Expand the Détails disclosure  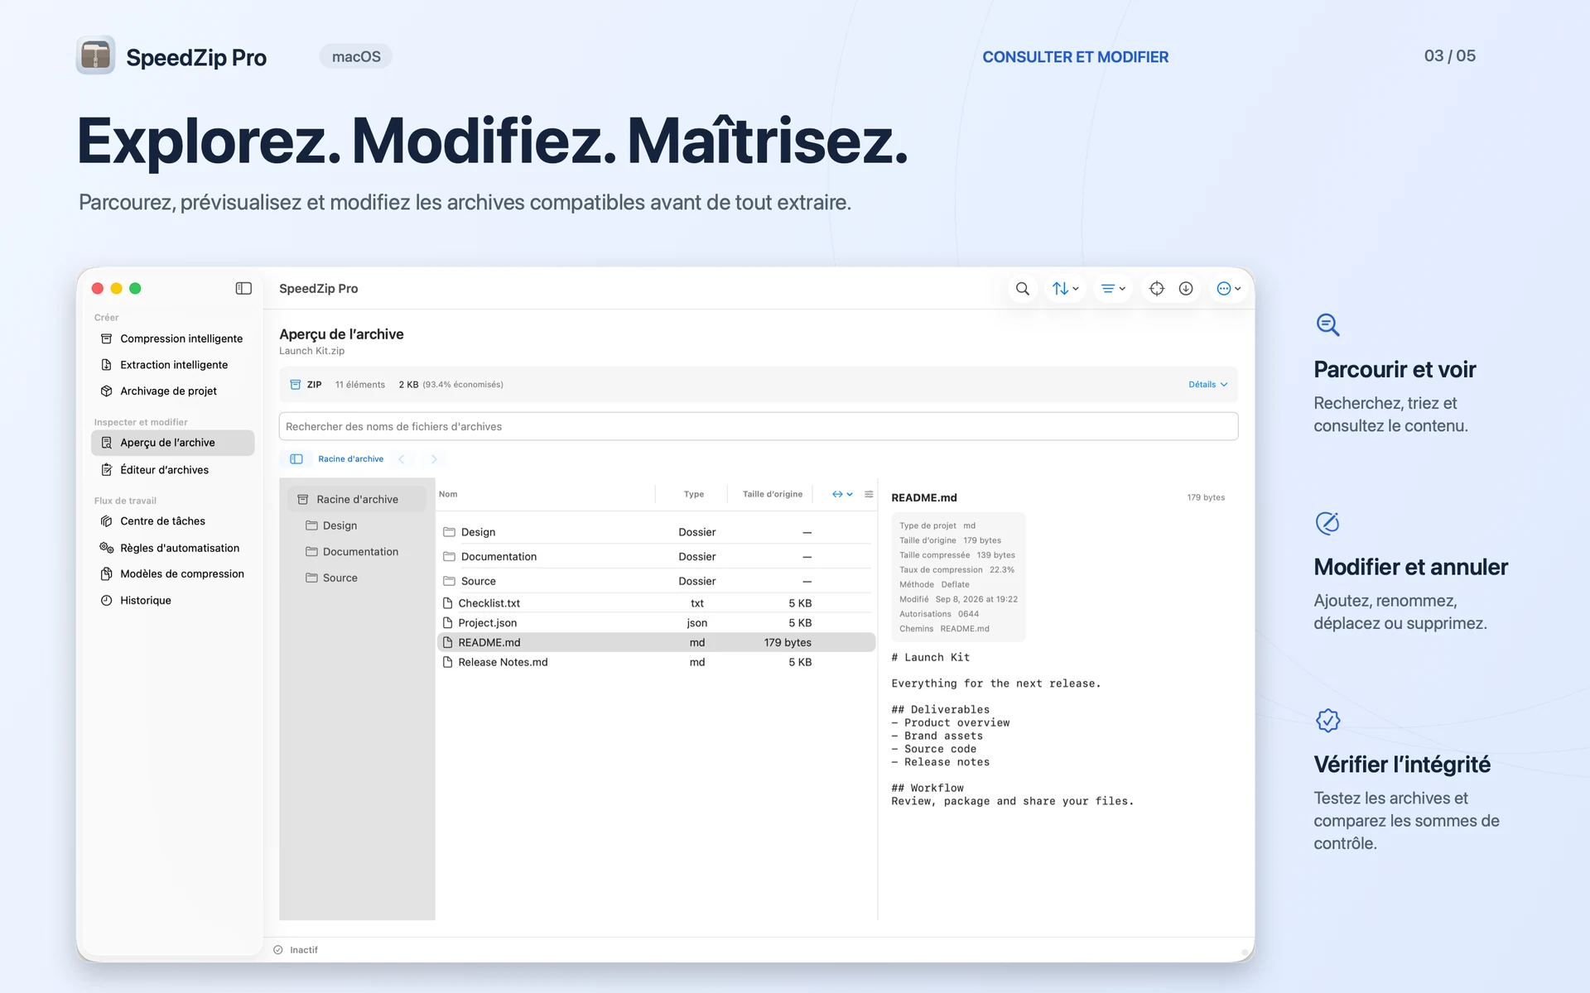tap(1207, 385)
